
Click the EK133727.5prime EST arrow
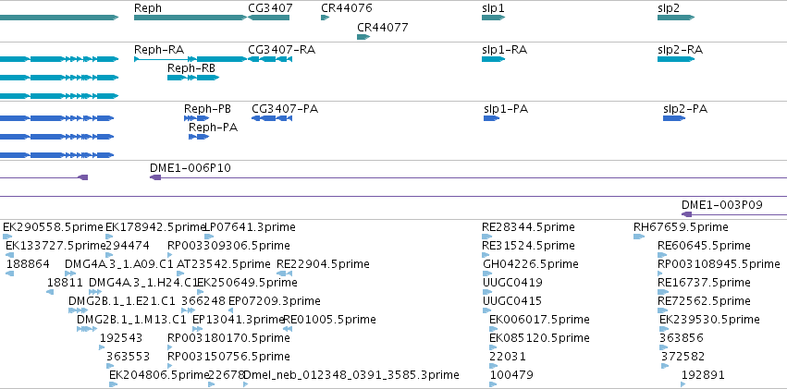point(10,255)
